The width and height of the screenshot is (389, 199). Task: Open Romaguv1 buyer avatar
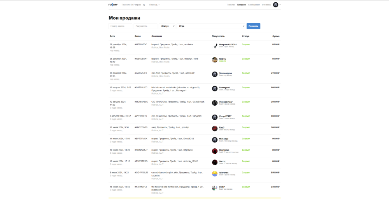pos(215,89)
